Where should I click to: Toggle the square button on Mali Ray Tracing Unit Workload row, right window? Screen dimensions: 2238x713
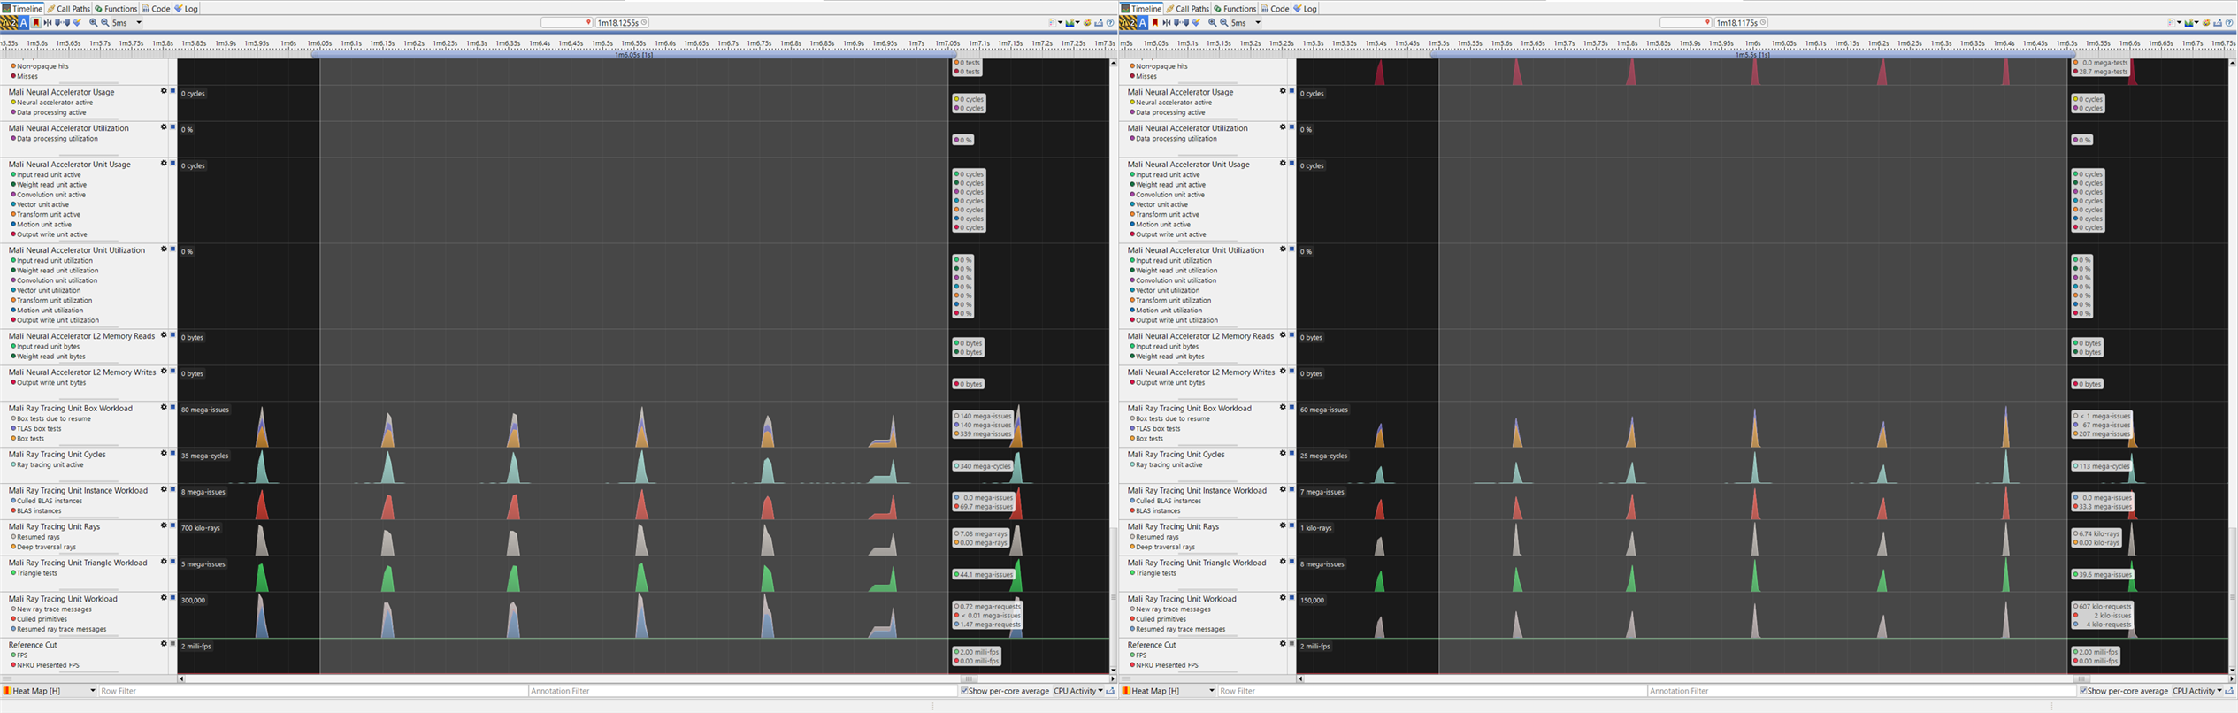coord(1291,598)
